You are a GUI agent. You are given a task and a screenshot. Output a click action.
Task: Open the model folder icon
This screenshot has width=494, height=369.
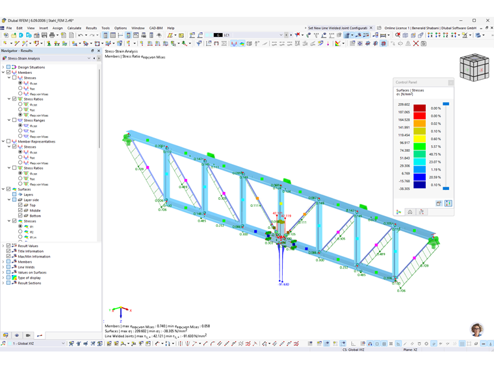(x=14, y=35)
